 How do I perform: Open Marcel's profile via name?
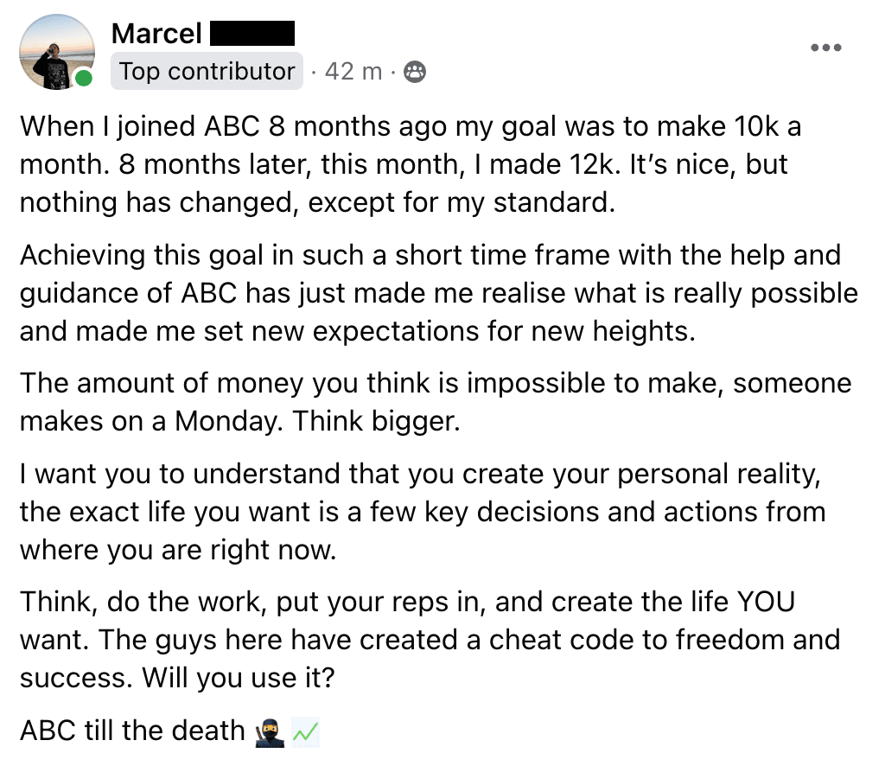point(156,34)
